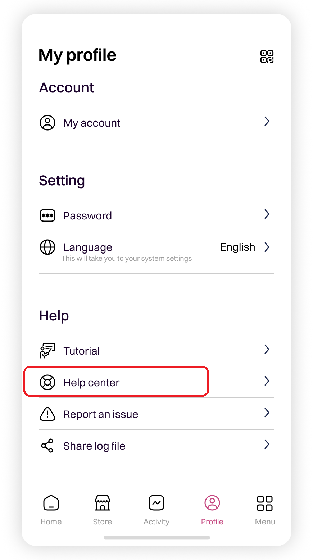Tap the QR code icon
Screen dimensions: 313x560
tap(267, 56)
